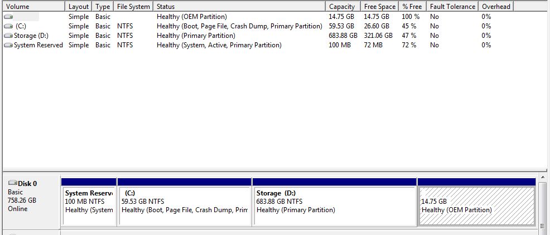
Task: Click the (C:) volume drive icon
Action: point(8,26)
